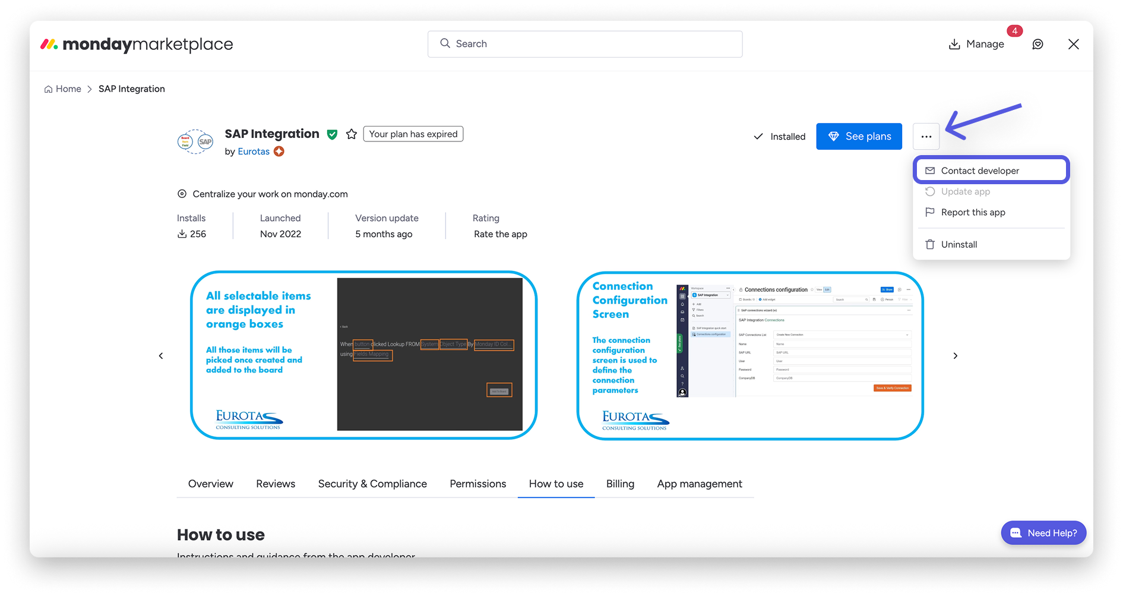
Task: Open the three-dot more options menu
Action: click(x=926, y=137)
